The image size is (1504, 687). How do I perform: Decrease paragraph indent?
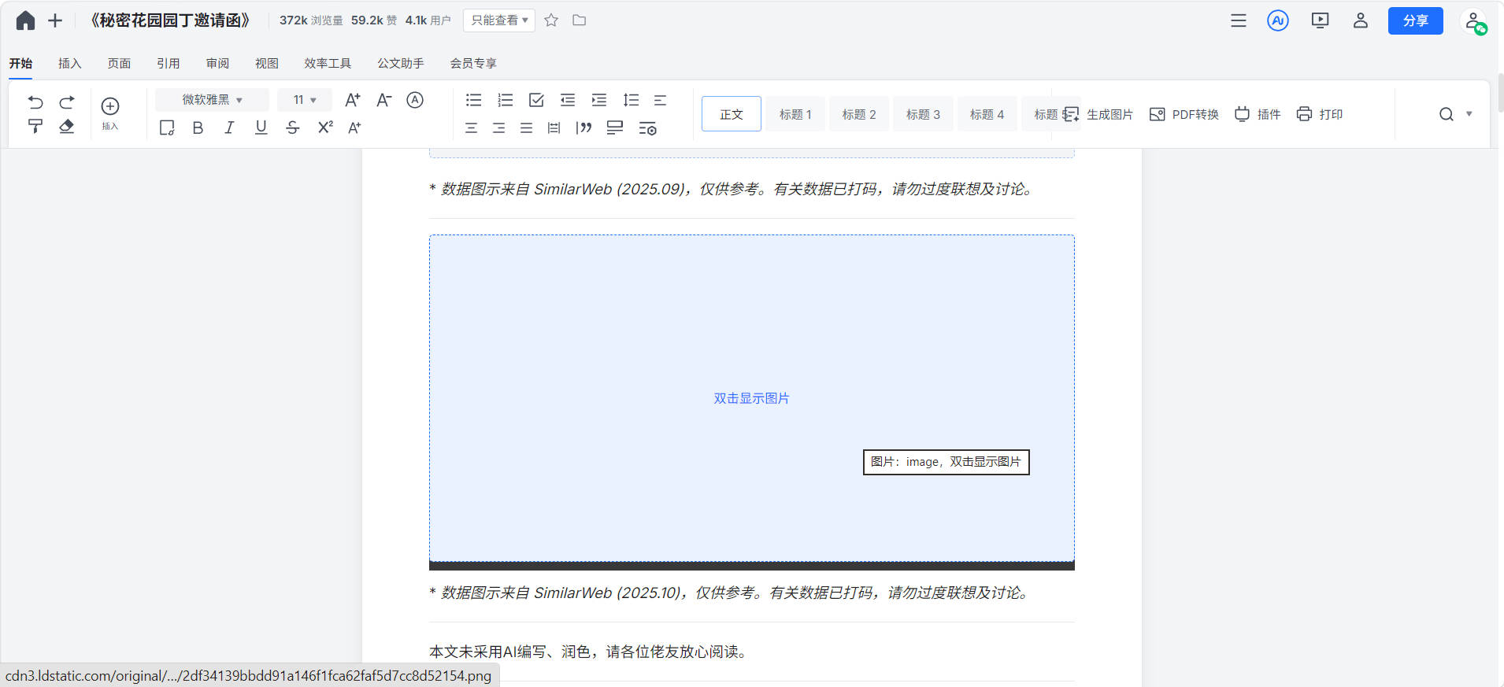click(x=568, y=100)
